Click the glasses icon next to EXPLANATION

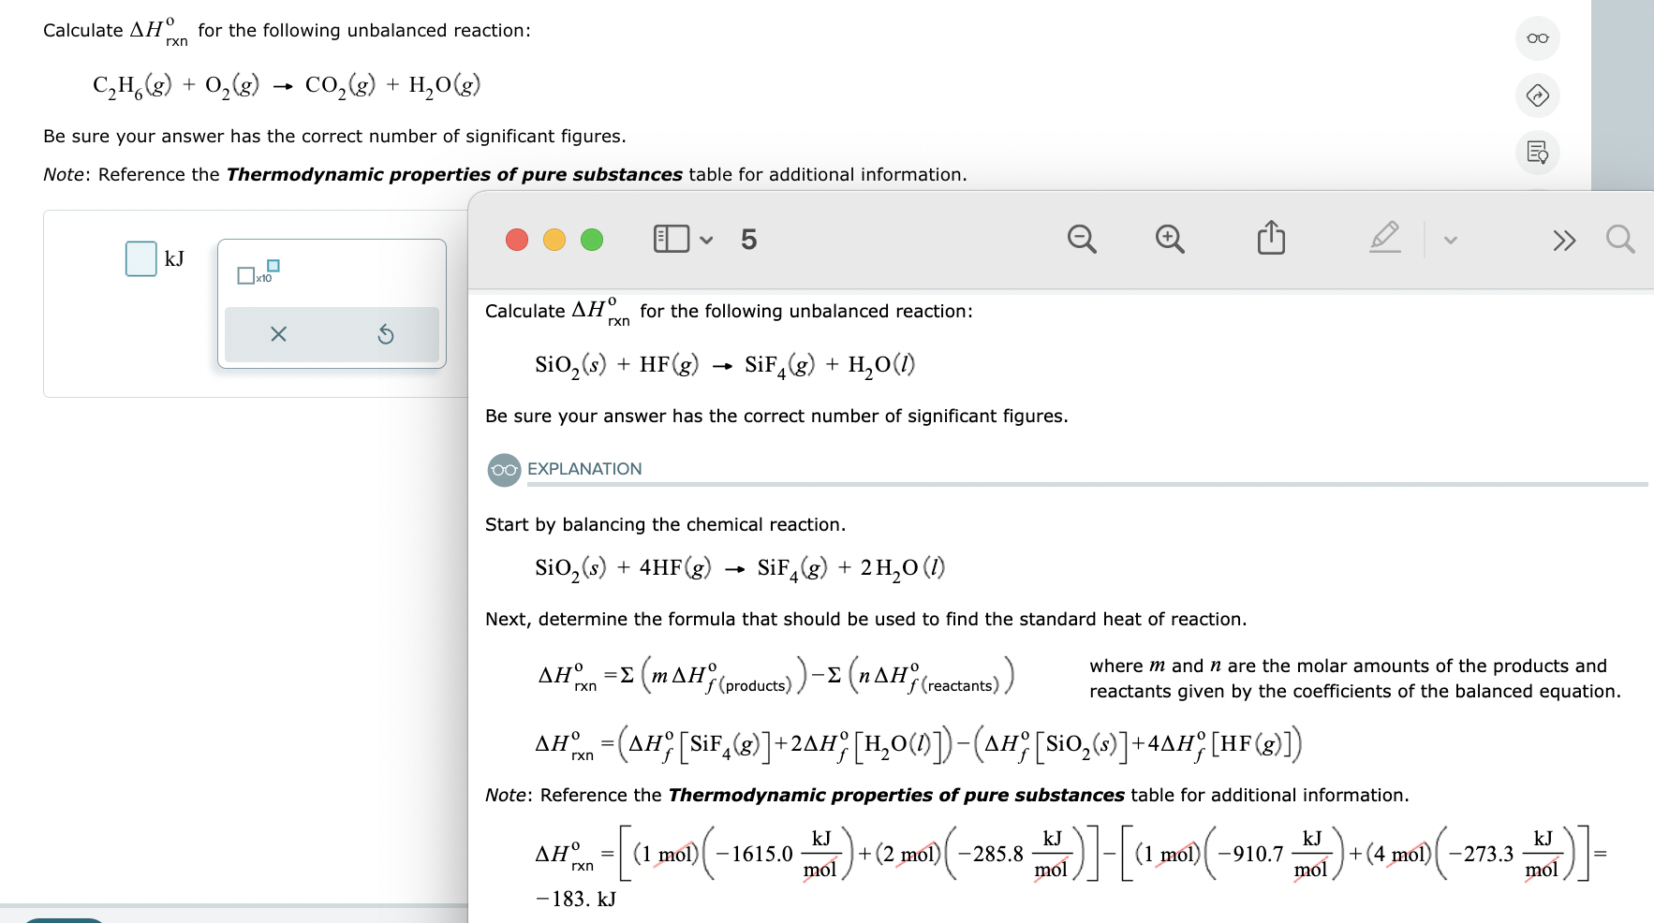click(503, 469)
